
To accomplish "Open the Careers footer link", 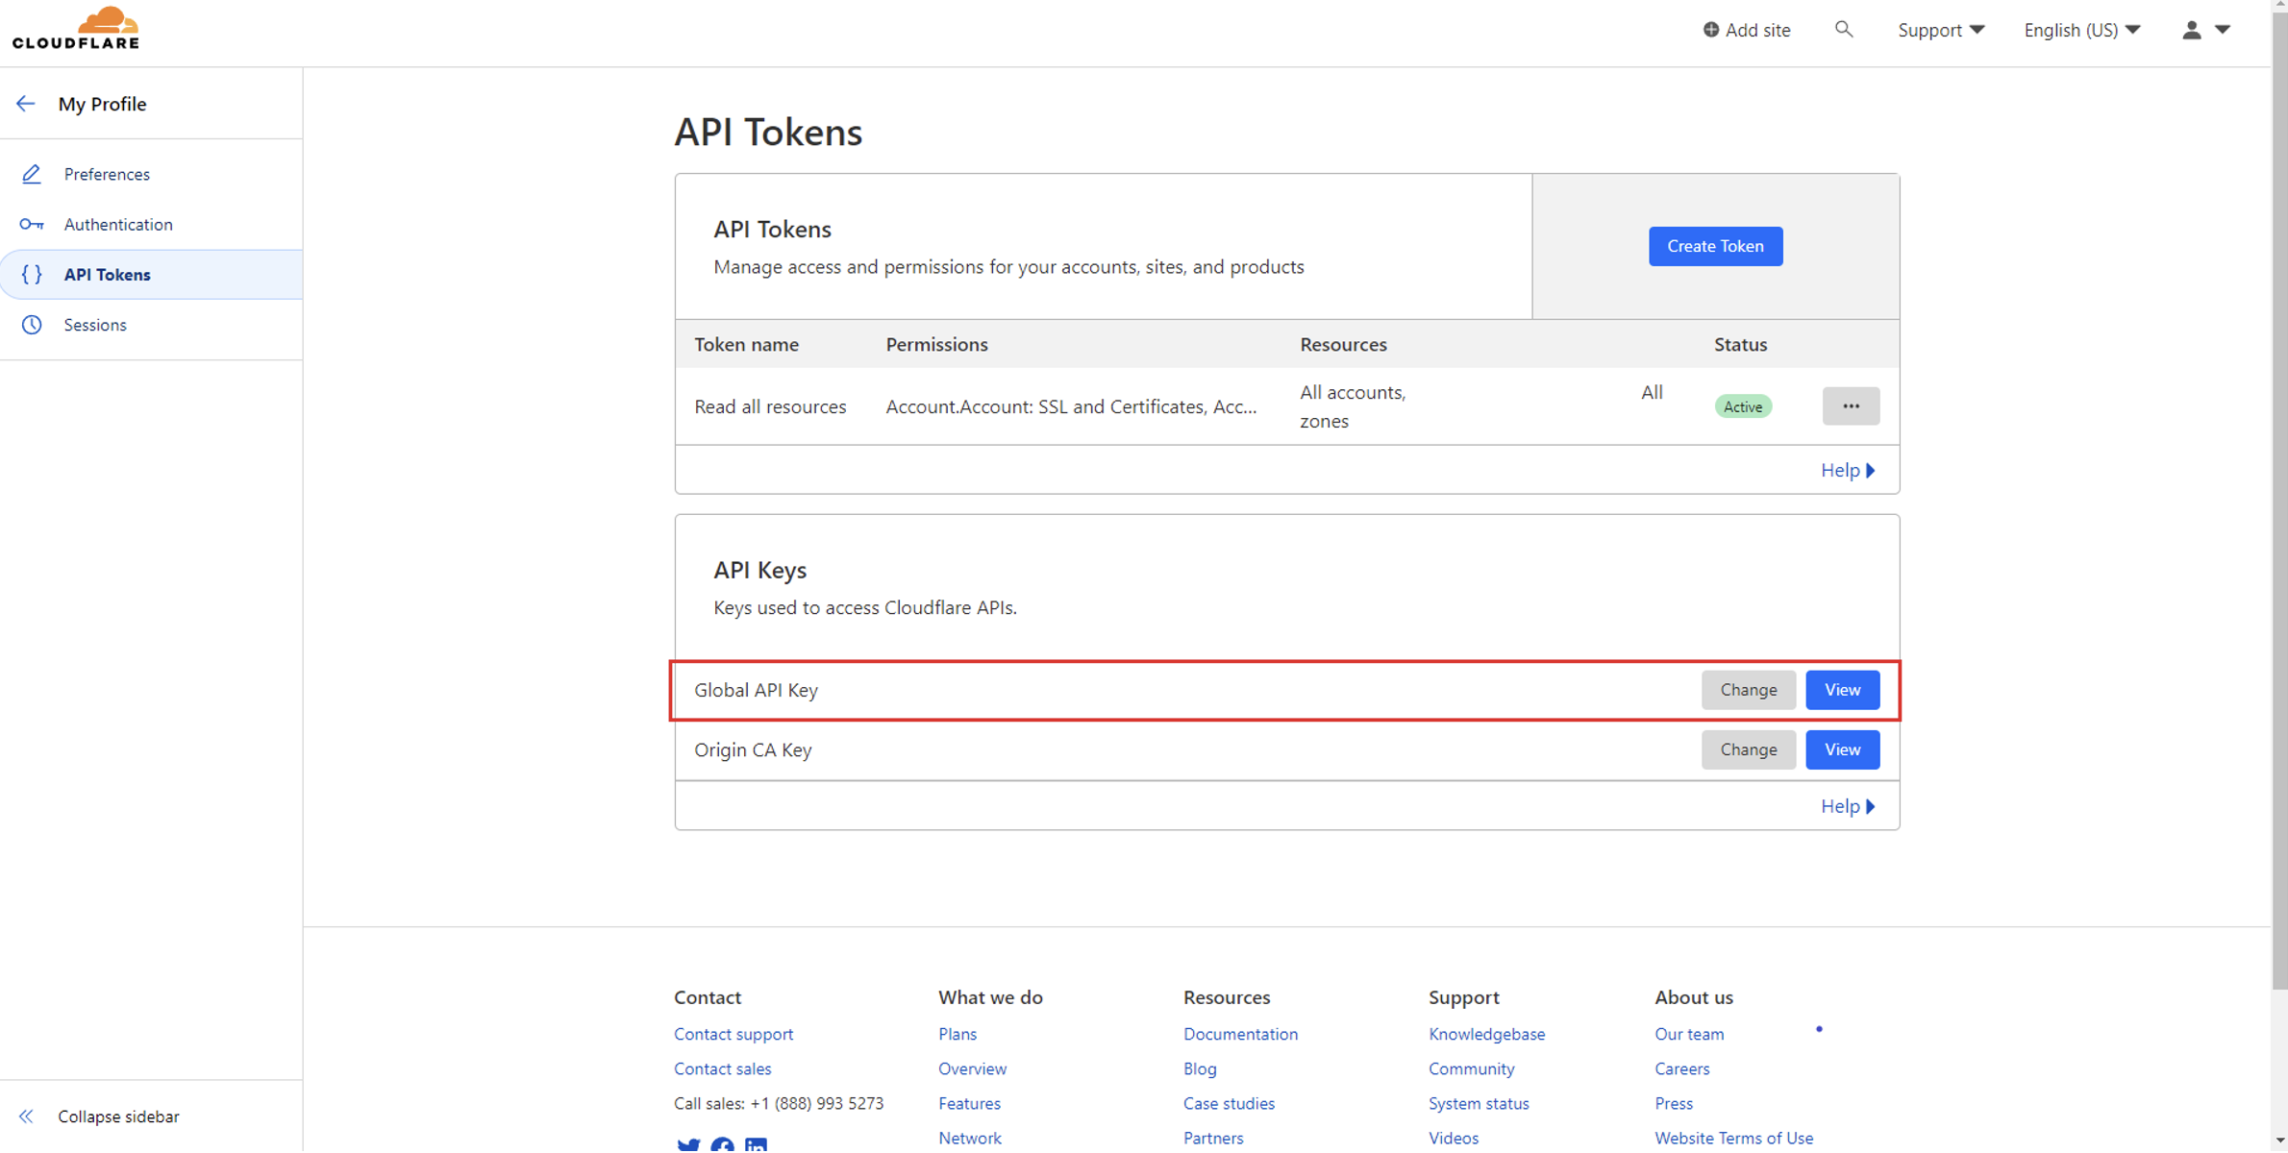I will pyautogui.click(x=1681, y=1068).
